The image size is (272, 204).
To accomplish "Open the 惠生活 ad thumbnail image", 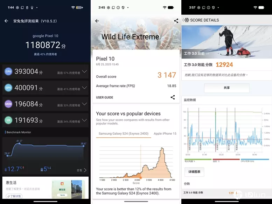I will tap(68, 189).
